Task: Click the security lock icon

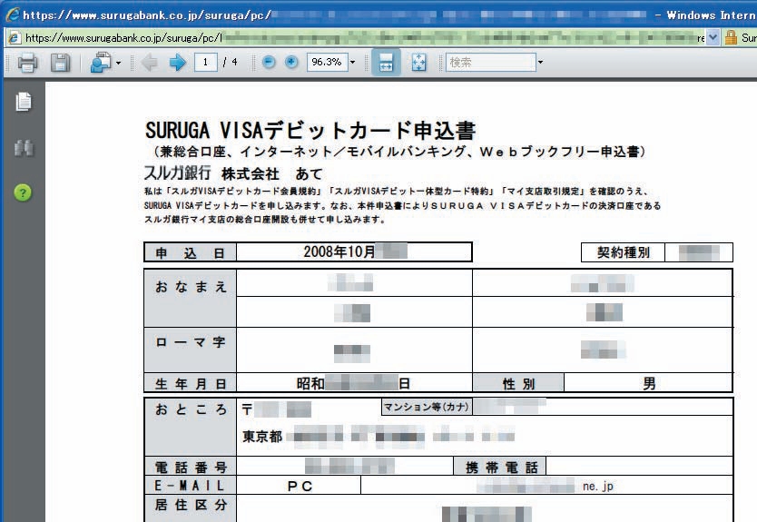Action: 731,37
